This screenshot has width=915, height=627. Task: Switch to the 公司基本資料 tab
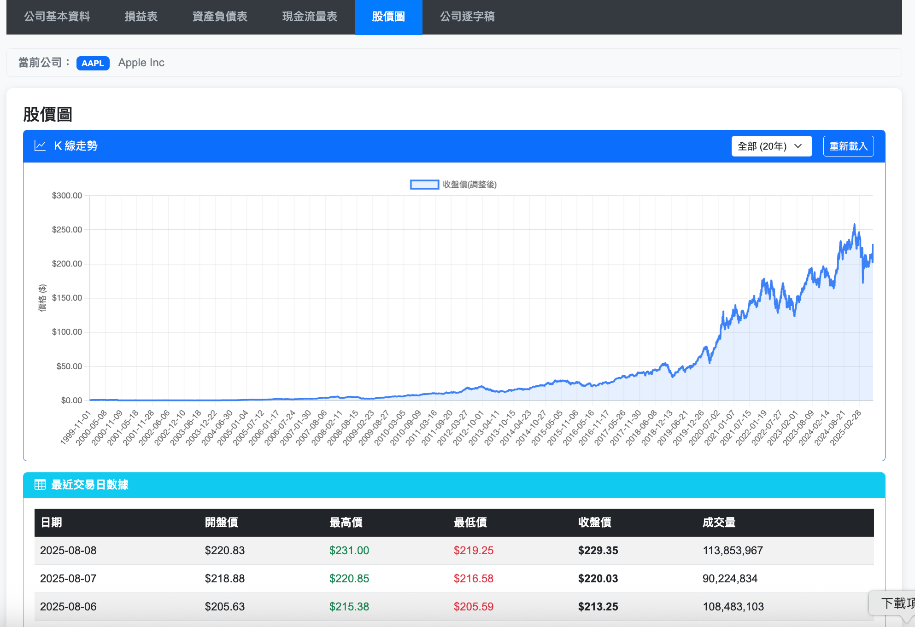click(57, 17)
